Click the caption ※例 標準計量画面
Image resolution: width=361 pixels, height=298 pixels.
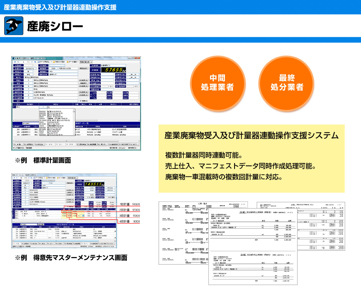pyautogui.click(x=43, y=160)
